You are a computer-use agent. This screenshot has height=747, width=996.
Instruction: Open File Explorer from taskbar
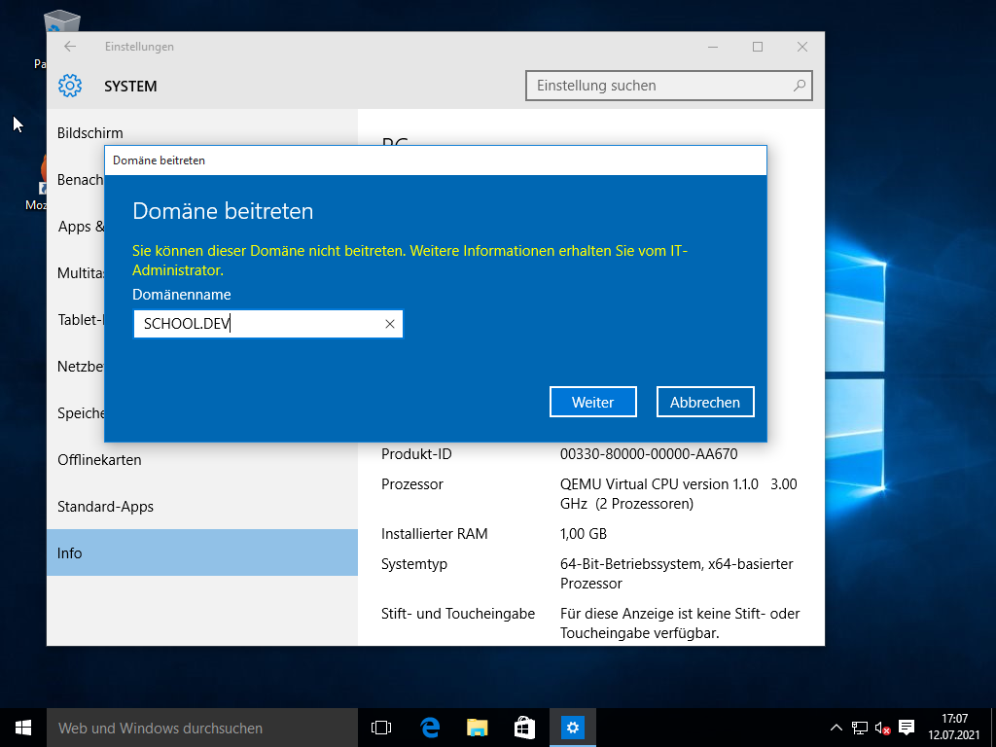(x=477, y=728)
